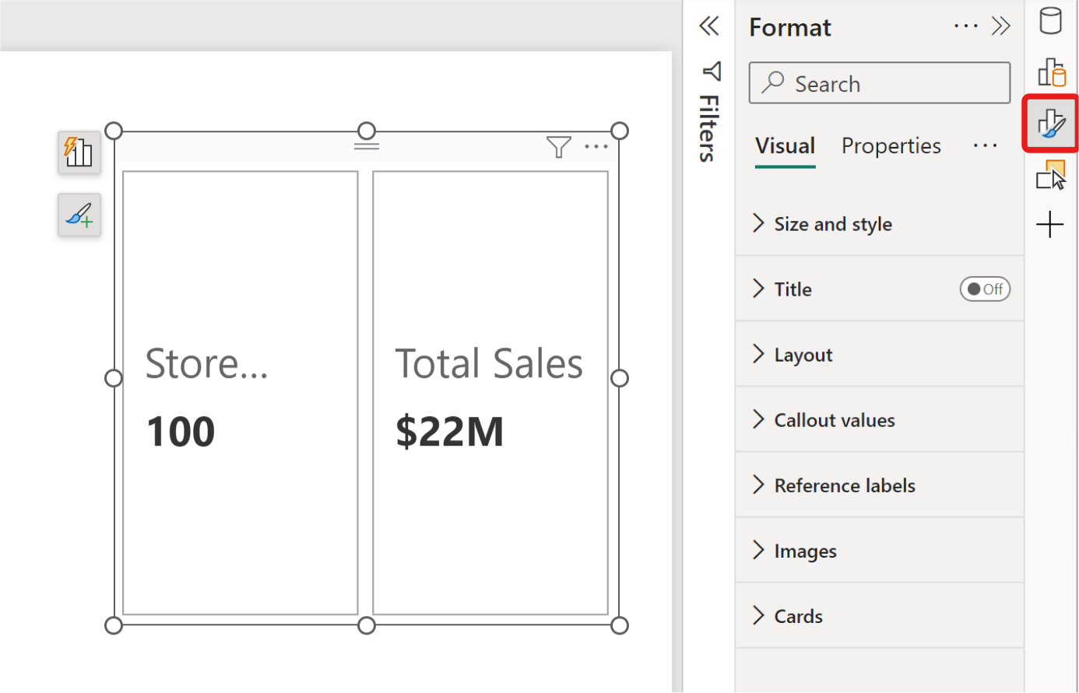Click on-object build visual chart icon

(79, 152)
